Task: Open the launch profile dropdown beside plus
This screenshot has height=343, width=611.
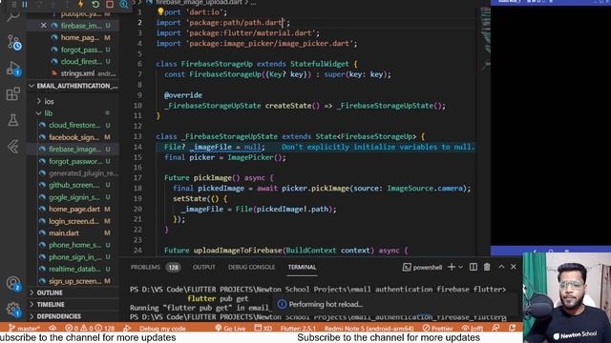Action: (x=460, y=267)
